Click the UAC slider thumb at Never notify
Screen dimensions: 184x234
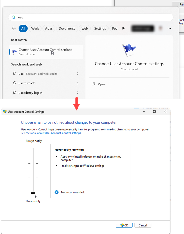33,193
